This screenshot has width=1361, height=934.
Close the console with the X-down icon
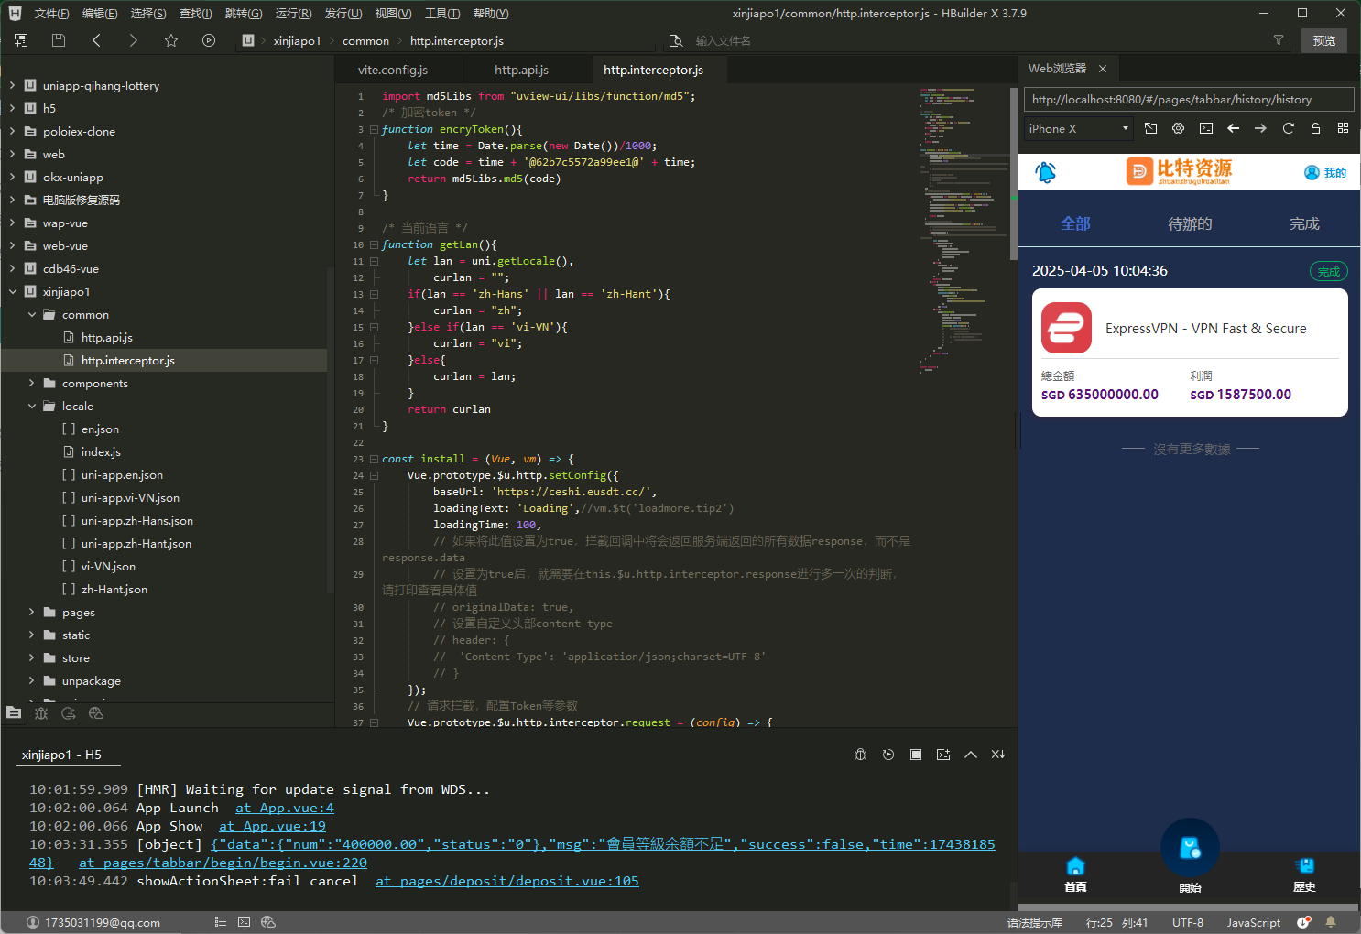click(998, 755)
